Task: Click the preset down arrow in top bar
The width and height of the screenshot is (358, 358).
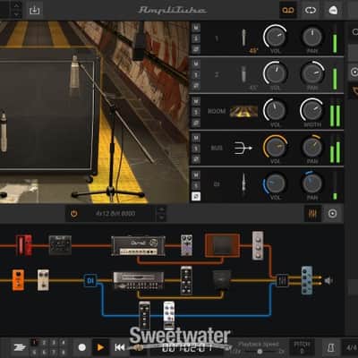Action: [16, 13]
